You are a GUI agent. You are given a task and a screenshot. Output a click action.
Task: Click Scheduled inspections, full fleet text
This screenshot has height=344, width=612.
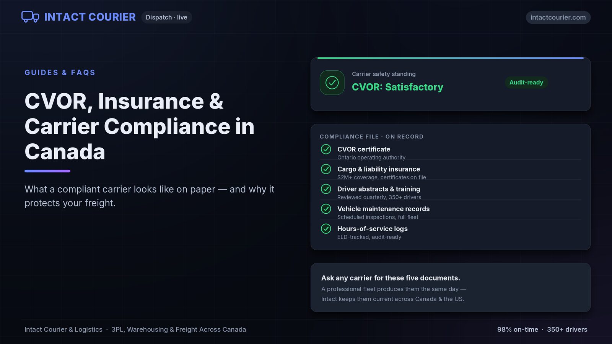378,217
